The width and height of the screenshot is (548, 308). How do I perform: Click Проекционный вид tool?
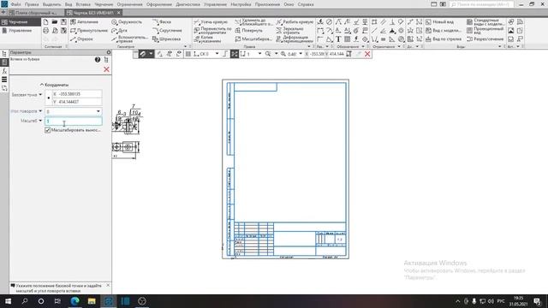point(485,31)
